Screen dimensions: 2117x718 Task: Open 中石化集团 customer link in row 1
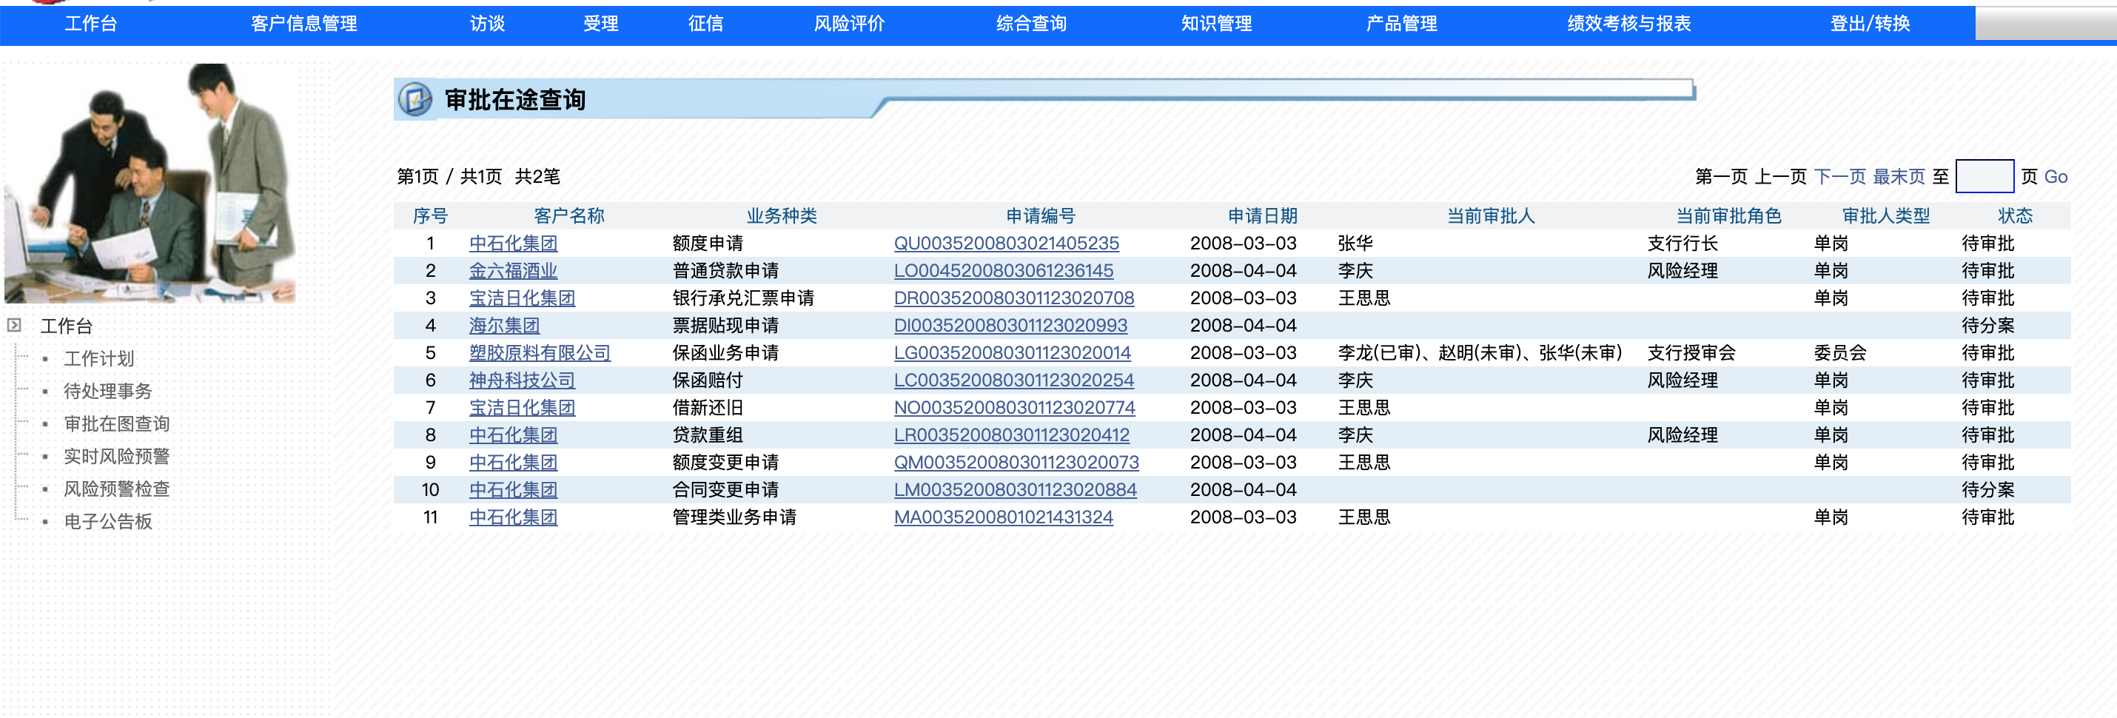coord(513,244)
